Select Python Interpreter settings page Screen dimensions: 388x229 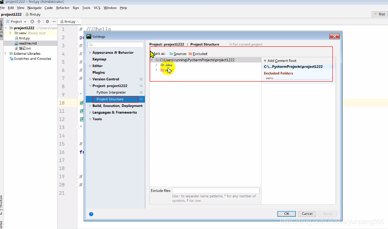click(111, 92)
